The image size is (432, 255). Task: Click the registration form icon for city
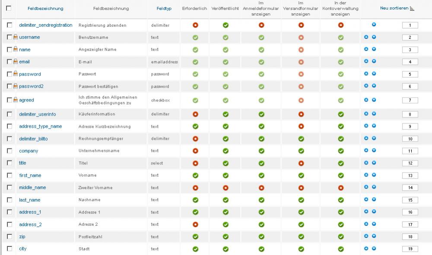click(261, 249)
